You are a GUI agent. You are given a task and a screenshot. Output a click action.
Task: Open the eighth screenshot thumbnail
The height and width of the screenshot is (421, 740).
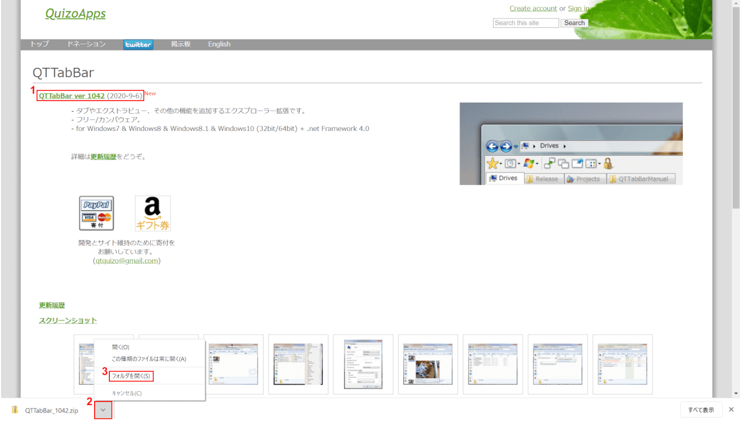point(558,364)
